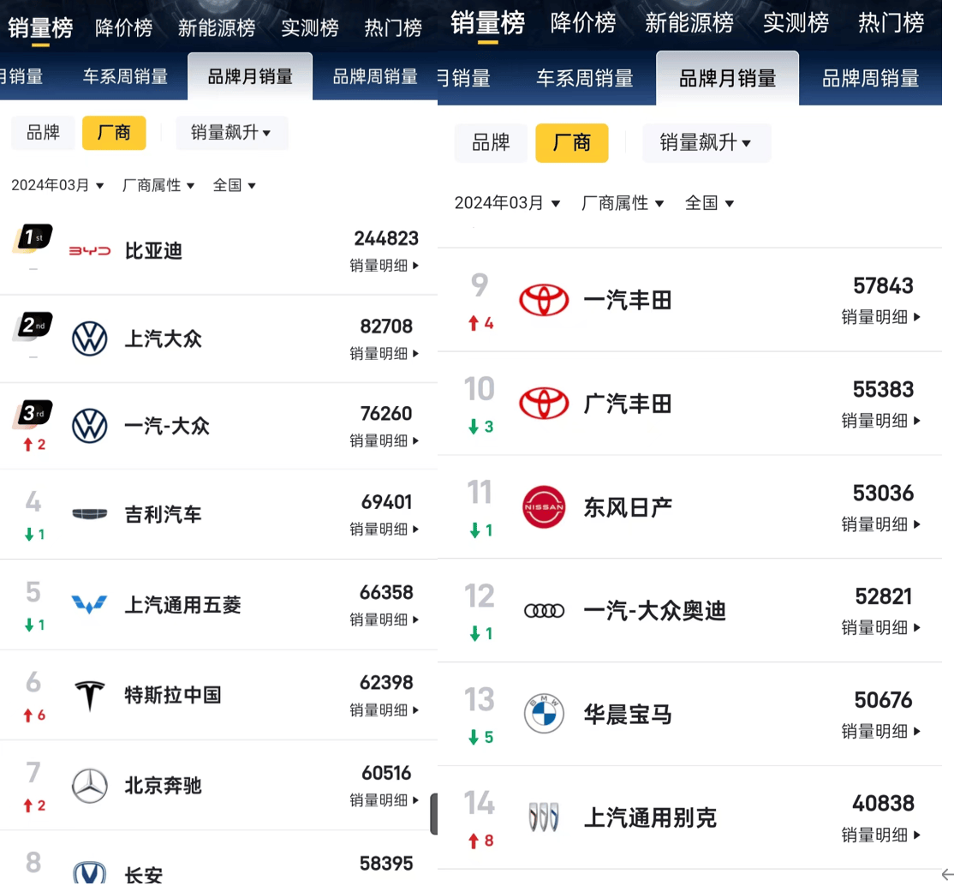Screen dimensions: 954x892
Task: Open 2024年03月 date dropdown in left panel
Action: pyautogui.click(x=57, y=185)
